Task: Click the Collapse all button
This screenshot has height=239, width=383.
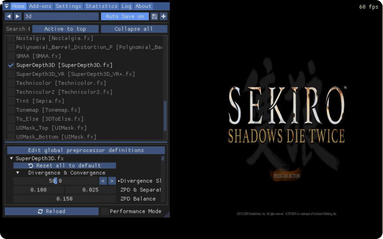Action: (x=134, y=29)
